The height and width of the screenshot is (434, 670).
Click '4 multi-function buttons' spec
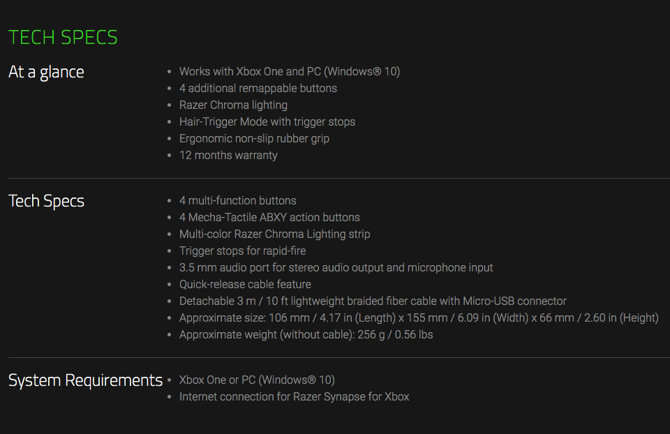point(237,200)
